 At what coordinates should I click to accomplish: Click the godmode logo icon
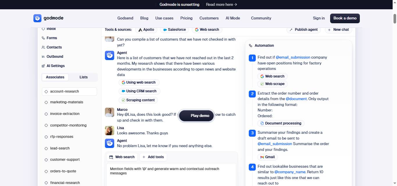(37, 18)
